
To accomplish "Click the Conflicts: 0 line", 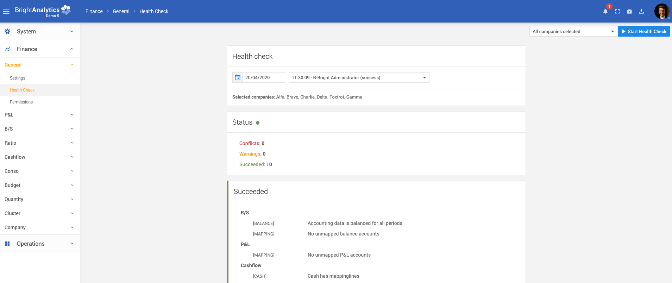I will click(252, 143).
